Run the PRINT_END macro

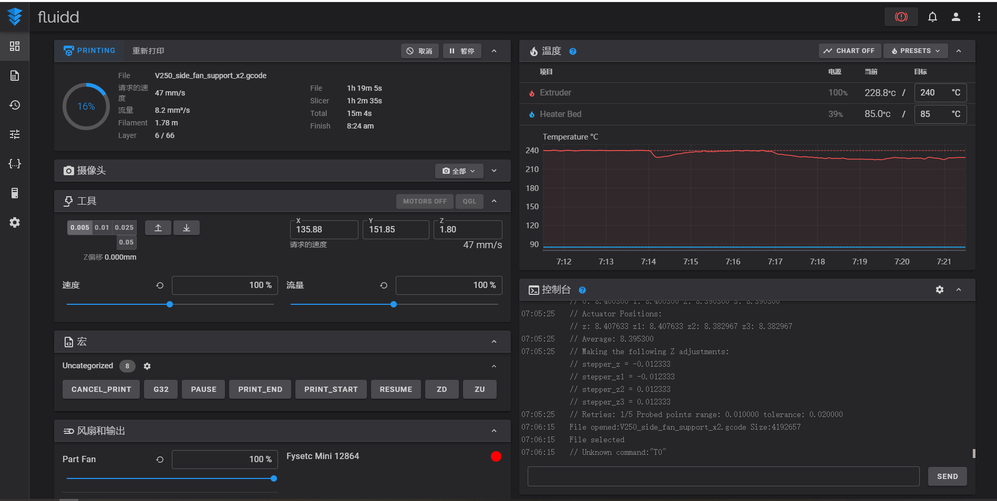[260, 389]
